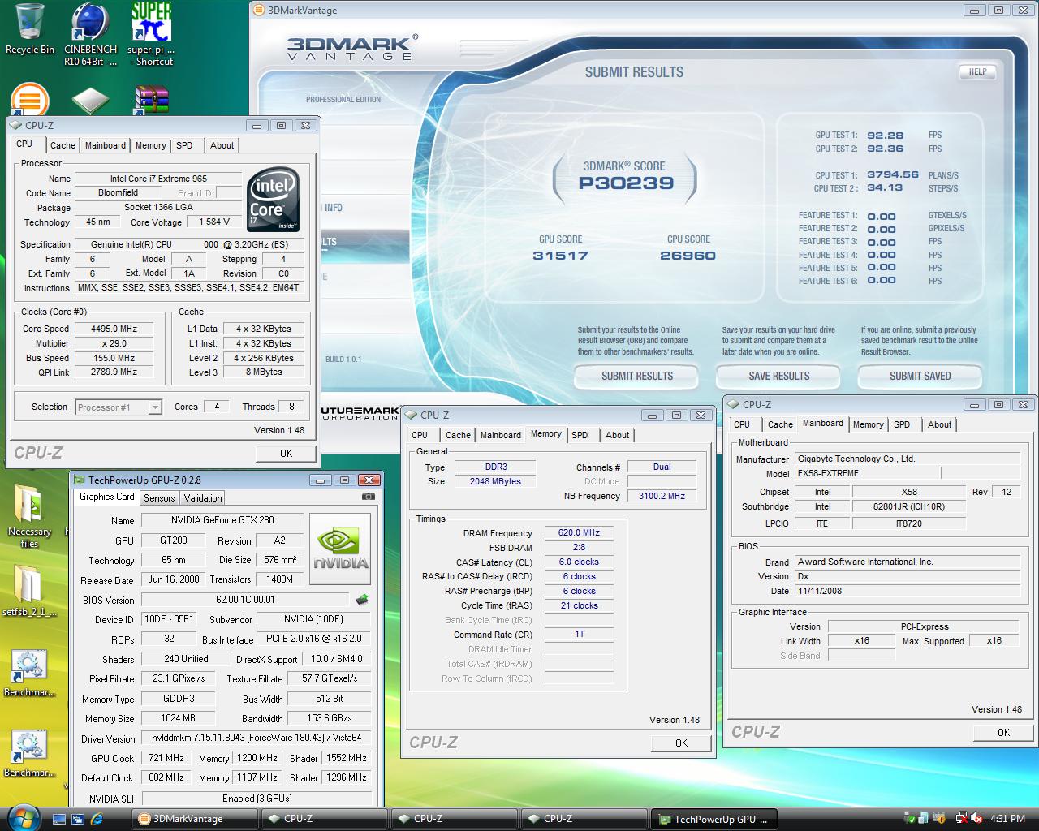Click the Name field Intel Core i7 Extreme 965
The height and width of the screenshot is (831, 1039).
pyautogui.click(x=158, y=179)
